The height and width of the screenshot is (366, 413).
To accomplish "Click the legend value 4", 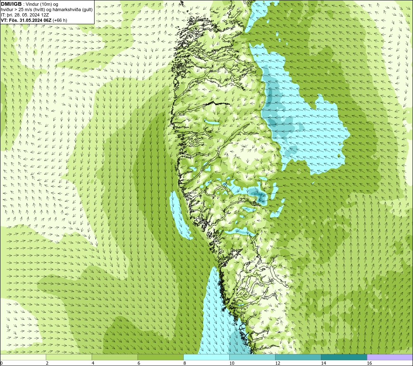I will coord(93,364).
